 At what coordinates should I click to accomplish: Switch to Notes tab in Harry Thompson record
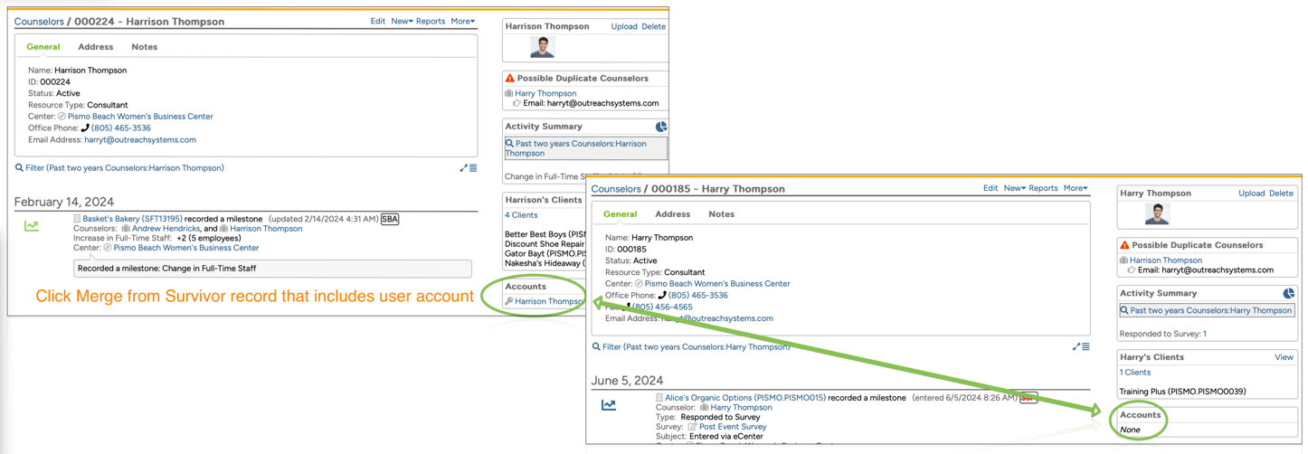[721, 214]
